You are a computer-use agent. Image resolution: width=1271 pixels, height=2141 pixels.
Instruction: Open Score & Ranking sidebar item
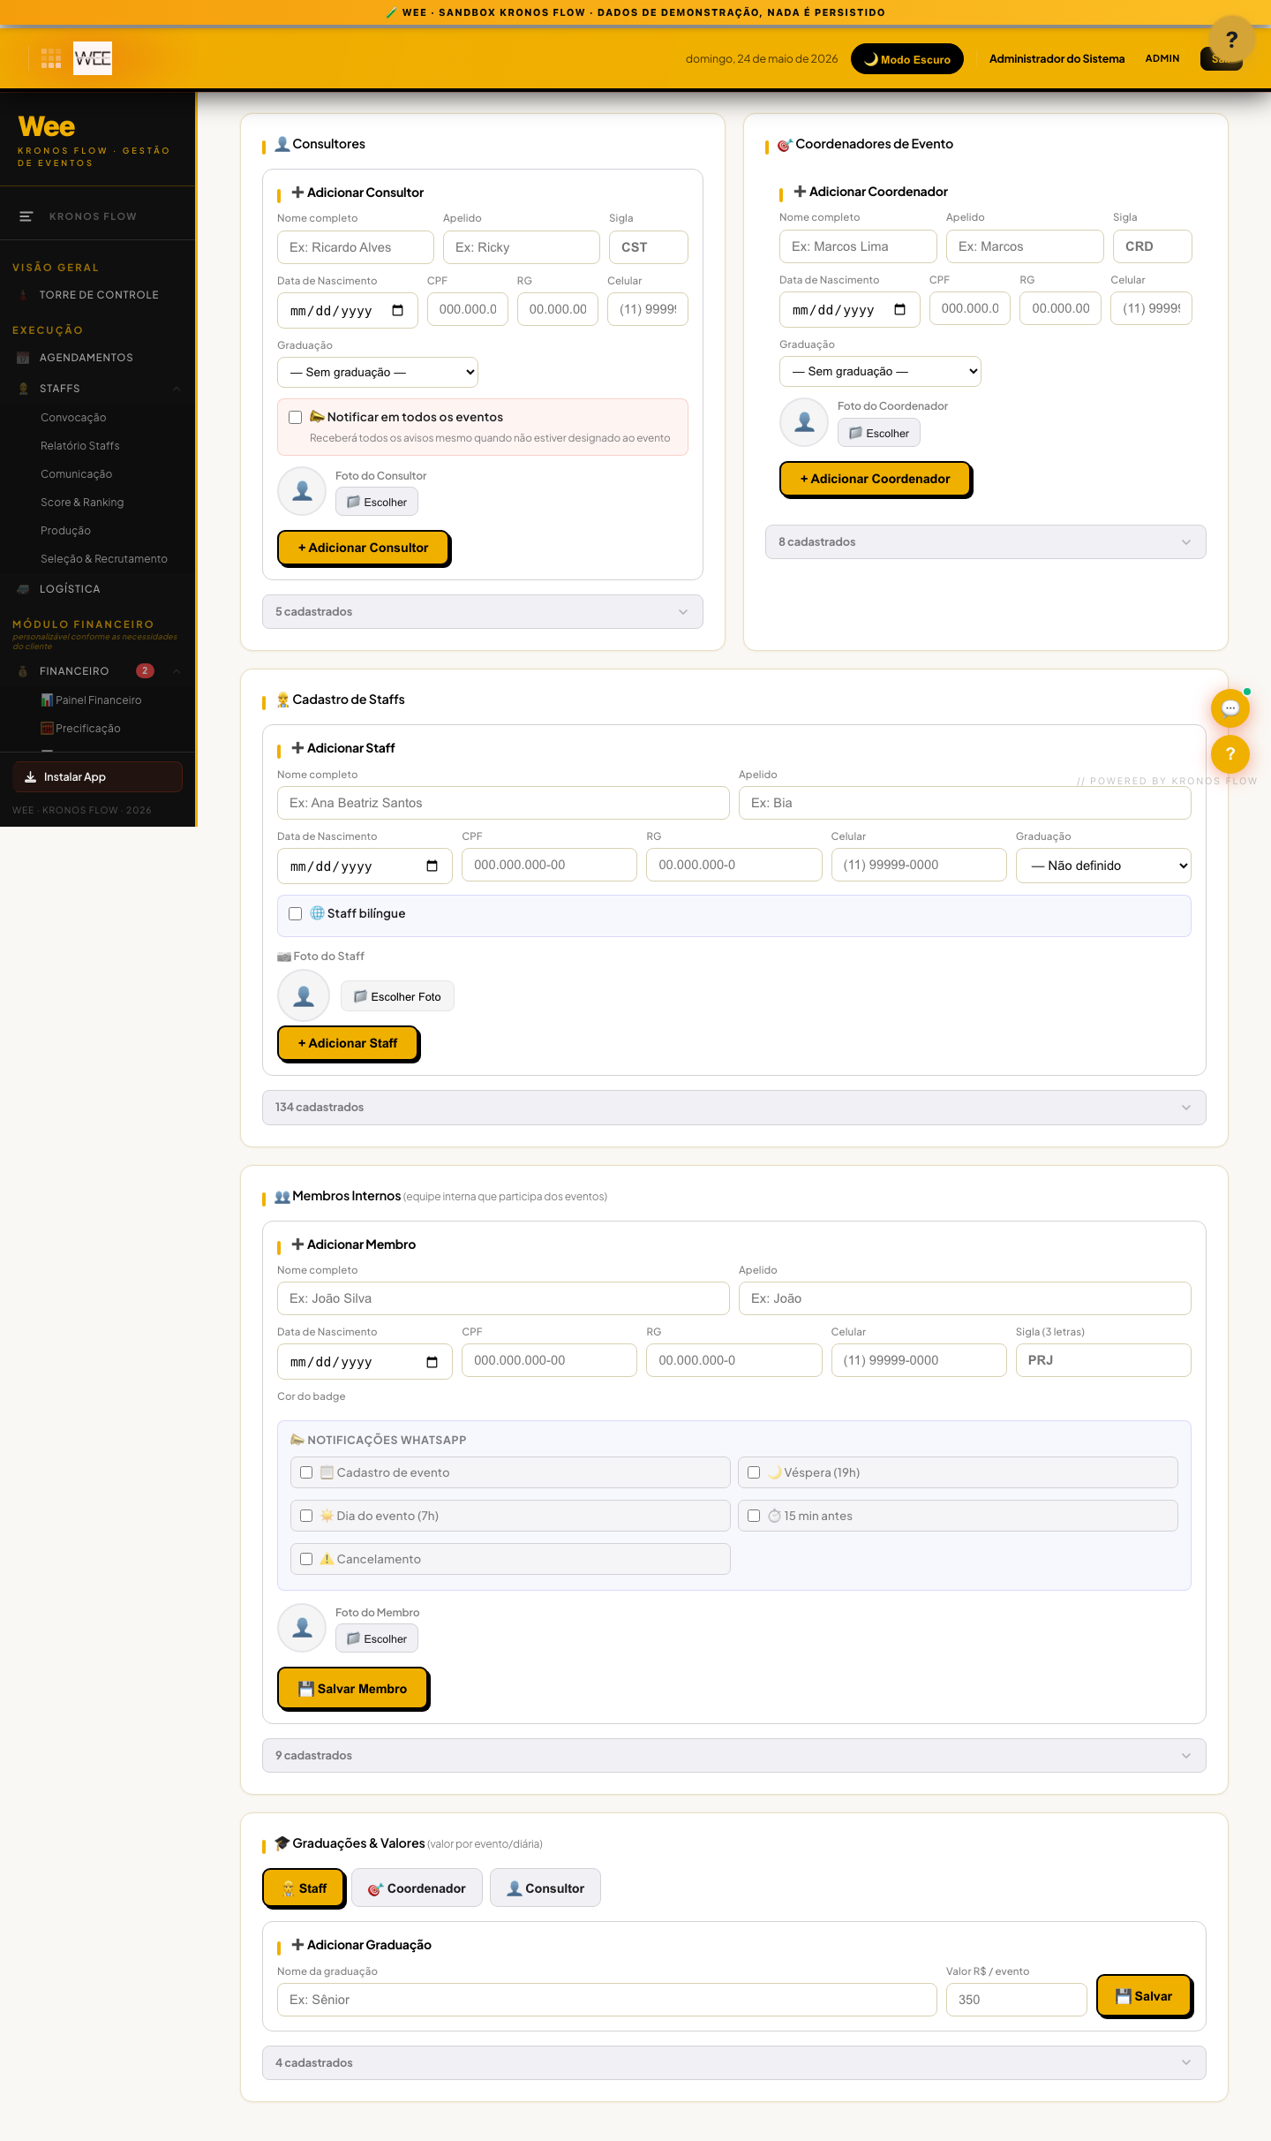[82, 503]
